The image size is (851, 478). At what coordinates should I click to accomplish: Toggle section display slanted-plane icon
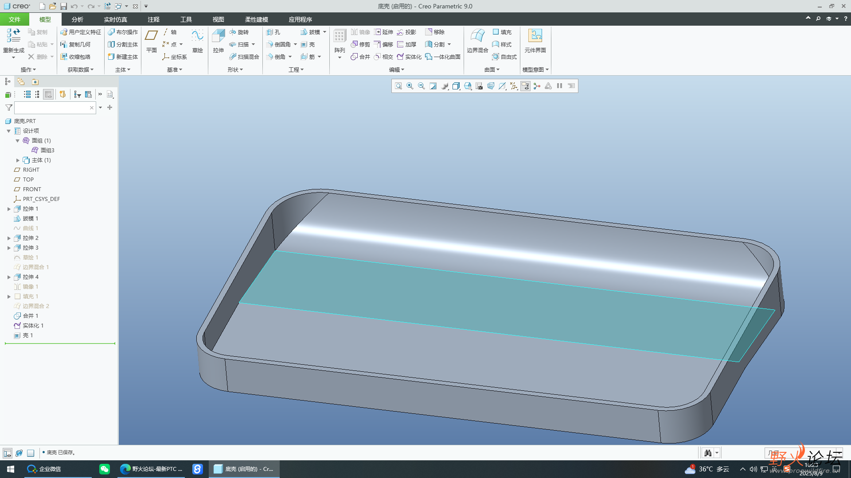click(x=502, y=86)
